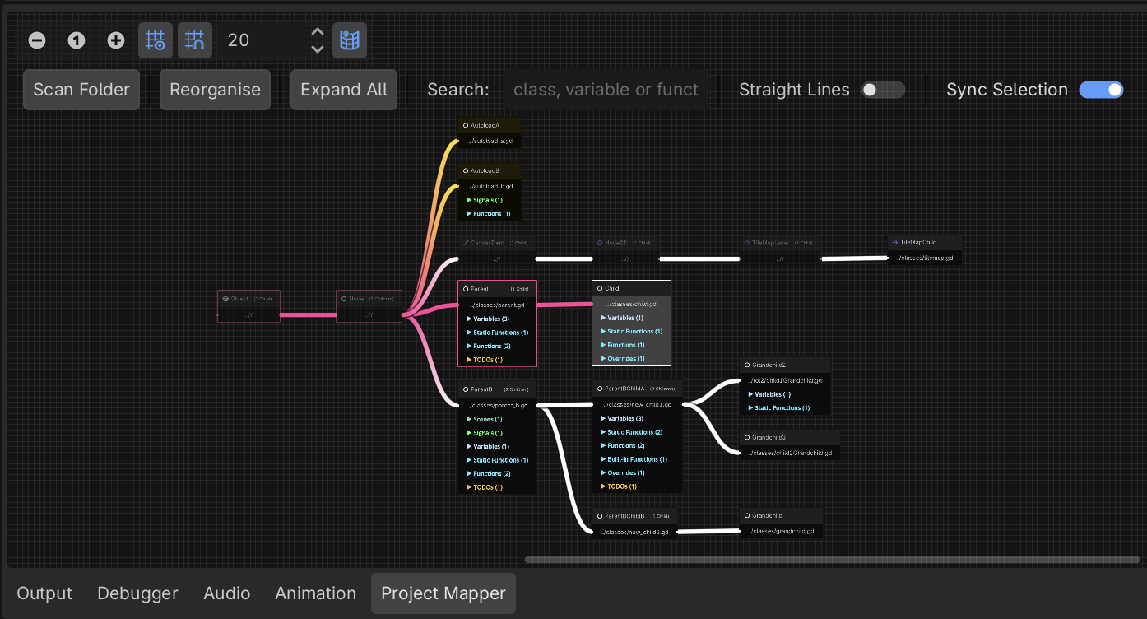Click the ParentBChildB node's circle icon
The height and width of the screenshot is (619, 1147).
tap(600, 516)
